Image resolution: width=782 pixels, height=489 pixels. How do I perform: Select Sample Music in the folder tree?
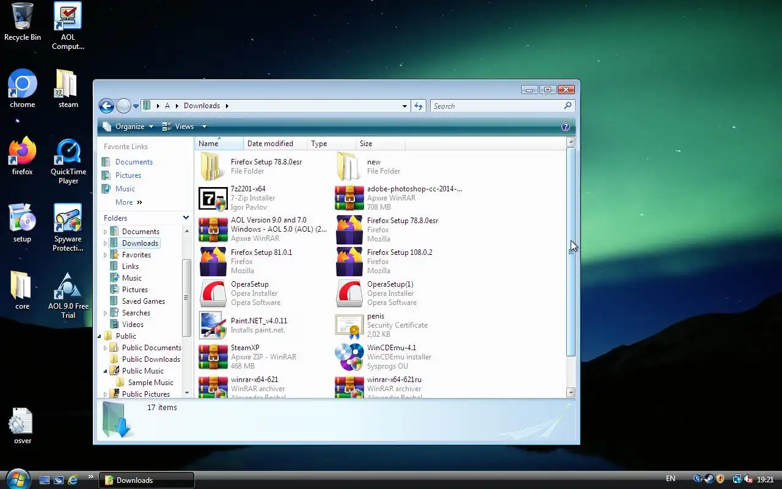(x=151, y=383)
